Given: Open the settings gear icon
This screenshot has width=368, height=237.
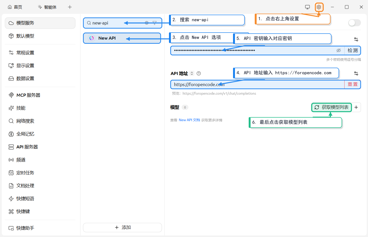Looking at the screenshot, I should pyautogui.click(x=319, y=7).
